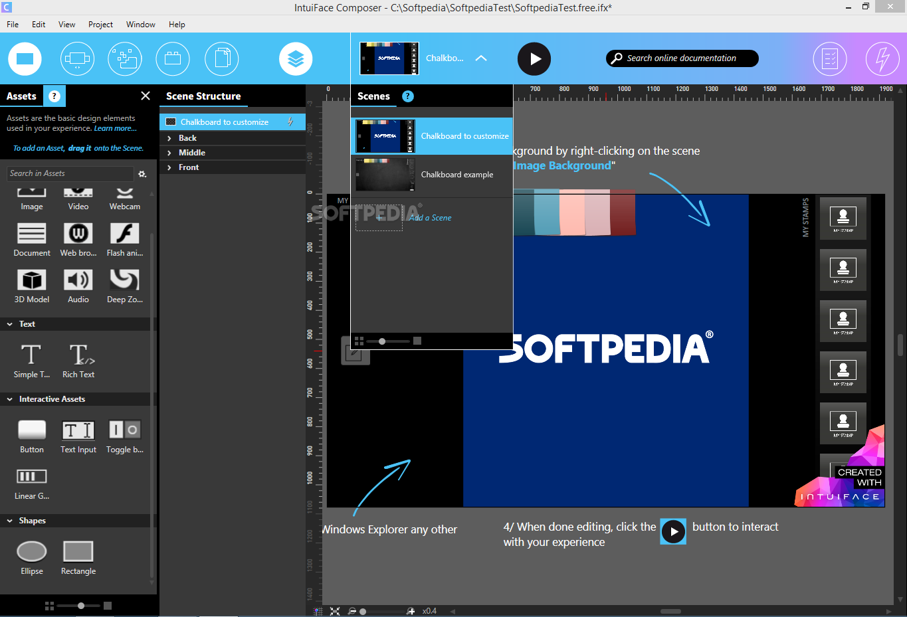The width and height of the screenshot is (907, 617).
Task: Collapse the Scenes dropdown chevron
Action: tap(481, 58)
